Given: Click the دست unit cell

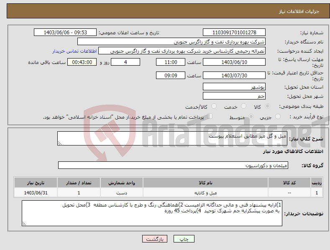Looking at the screenshot, I should pyautogui.click(x=122, y=193).
